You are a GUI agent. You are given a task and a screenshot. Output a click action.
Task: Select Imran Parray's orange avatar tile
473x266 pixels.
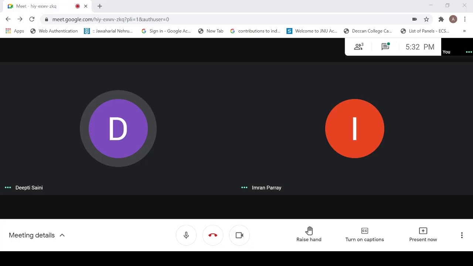(355, 129)
